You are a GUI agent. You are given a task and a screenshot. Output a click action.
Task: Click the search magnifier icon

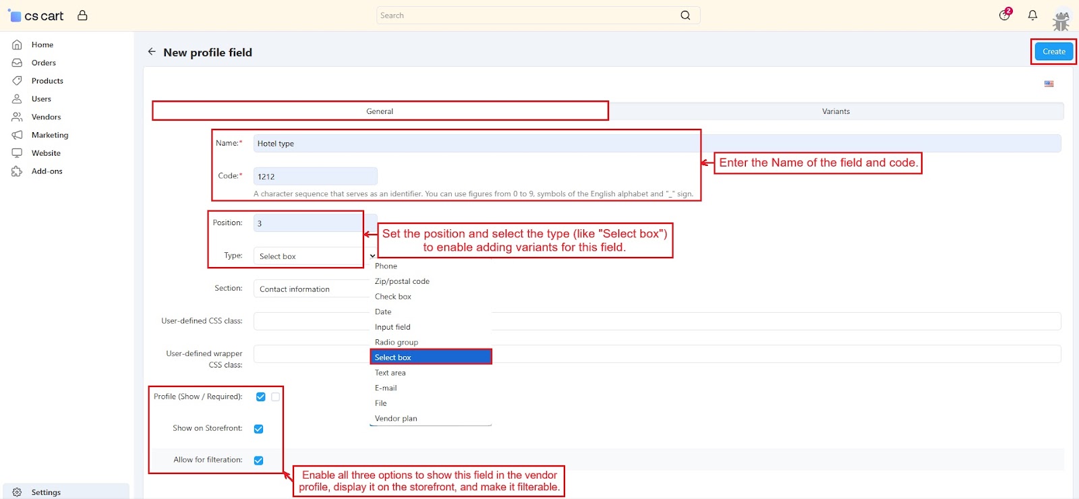pos(685,16)
